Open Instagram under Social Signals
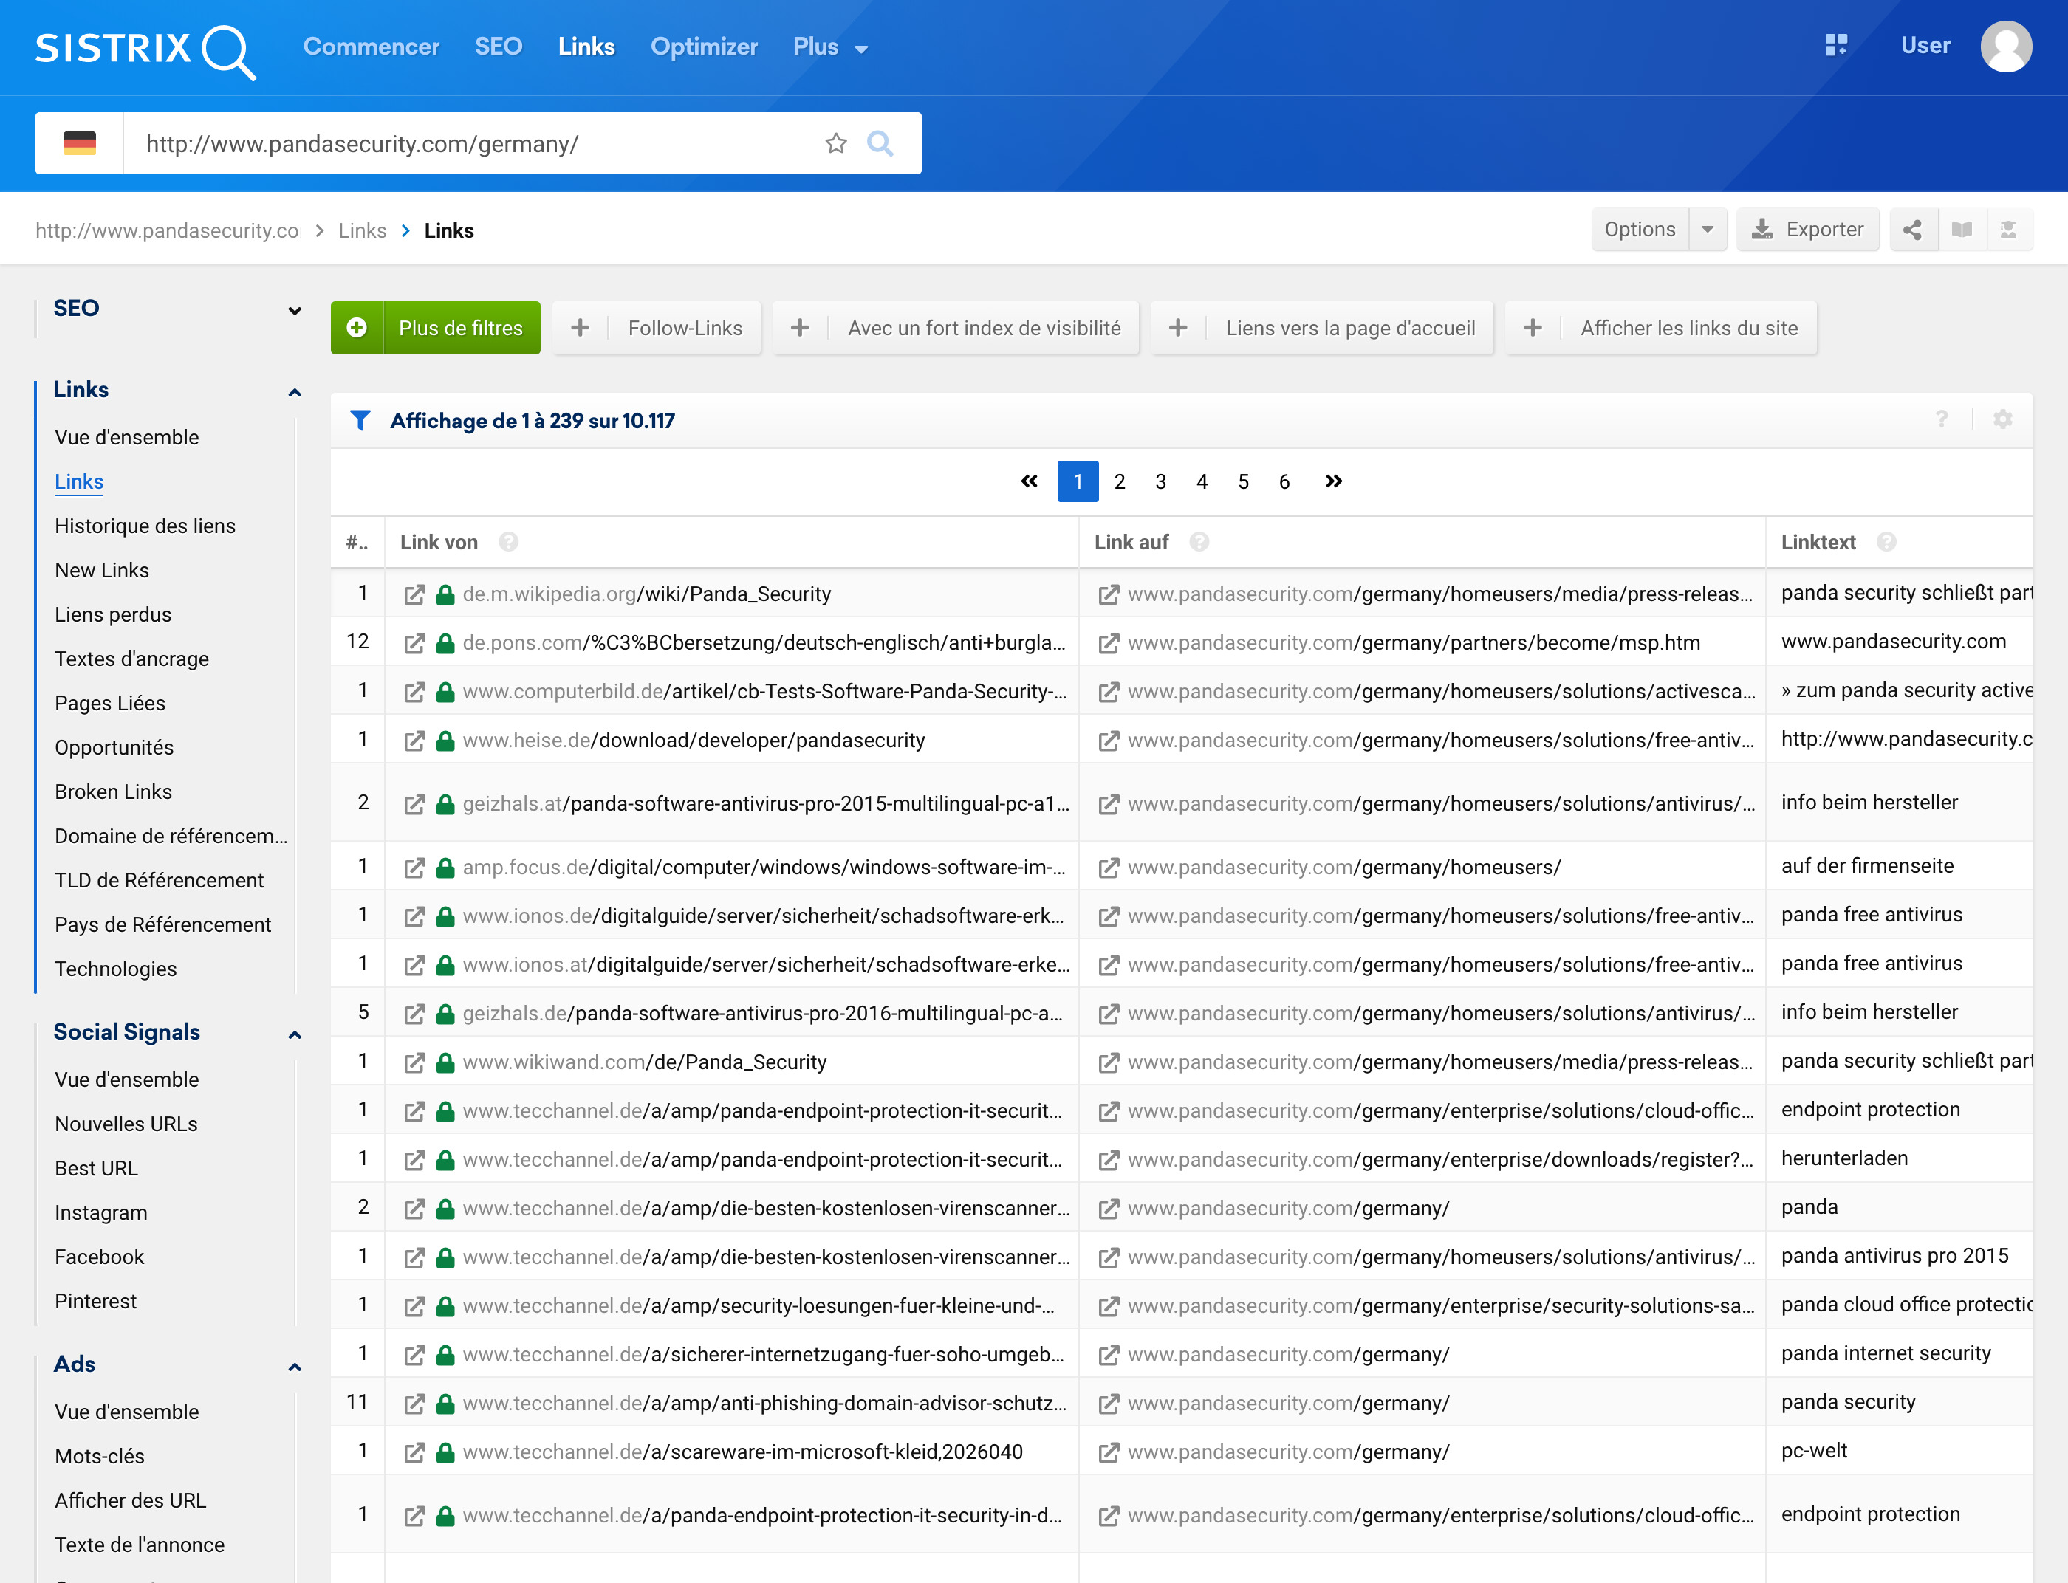The height and width of the screenshot is (1583, 2068). [x=101, y=1212]
